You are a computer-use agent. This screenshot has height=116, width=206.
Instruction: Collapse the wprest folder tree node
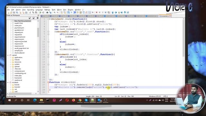point(8,55)
